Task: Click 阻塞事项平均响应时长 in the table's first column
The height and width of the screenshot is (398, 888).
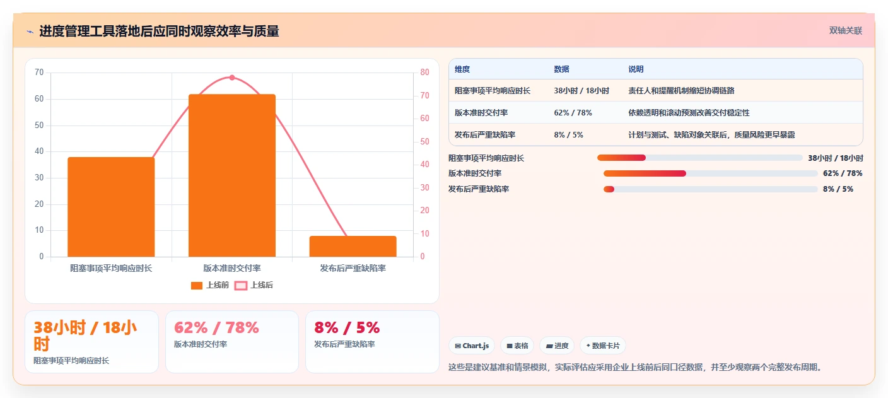Action: click(x=493, y=91)
